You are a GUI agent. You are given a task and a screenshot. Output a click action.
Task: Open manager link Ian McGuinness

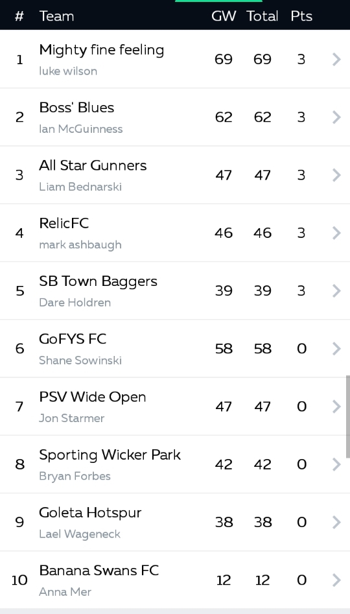80,129
